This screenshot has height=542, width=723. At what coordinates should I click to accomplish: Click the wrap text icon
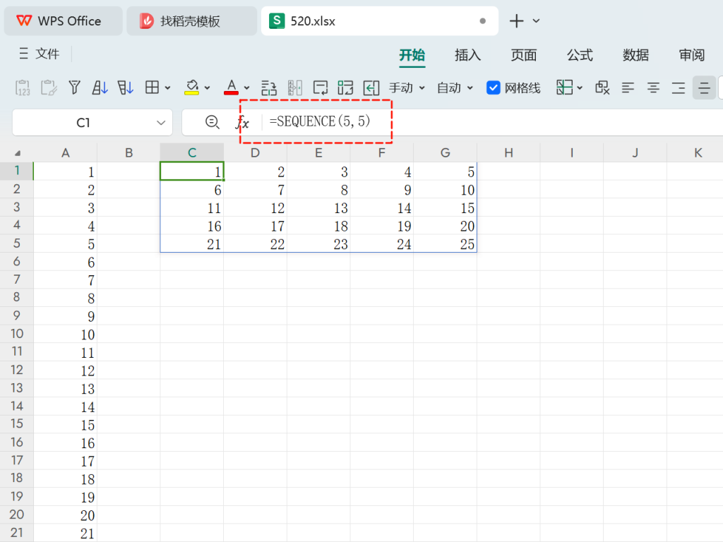320,88
